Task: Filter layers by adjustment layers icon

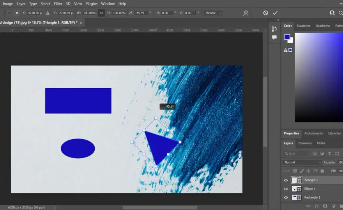Action: pyautogui.click(x=322, y=154)
